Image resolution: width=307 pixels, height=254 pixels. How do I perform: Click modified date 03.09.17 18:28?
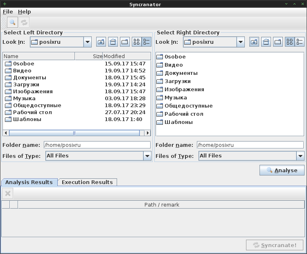point(125,99)
